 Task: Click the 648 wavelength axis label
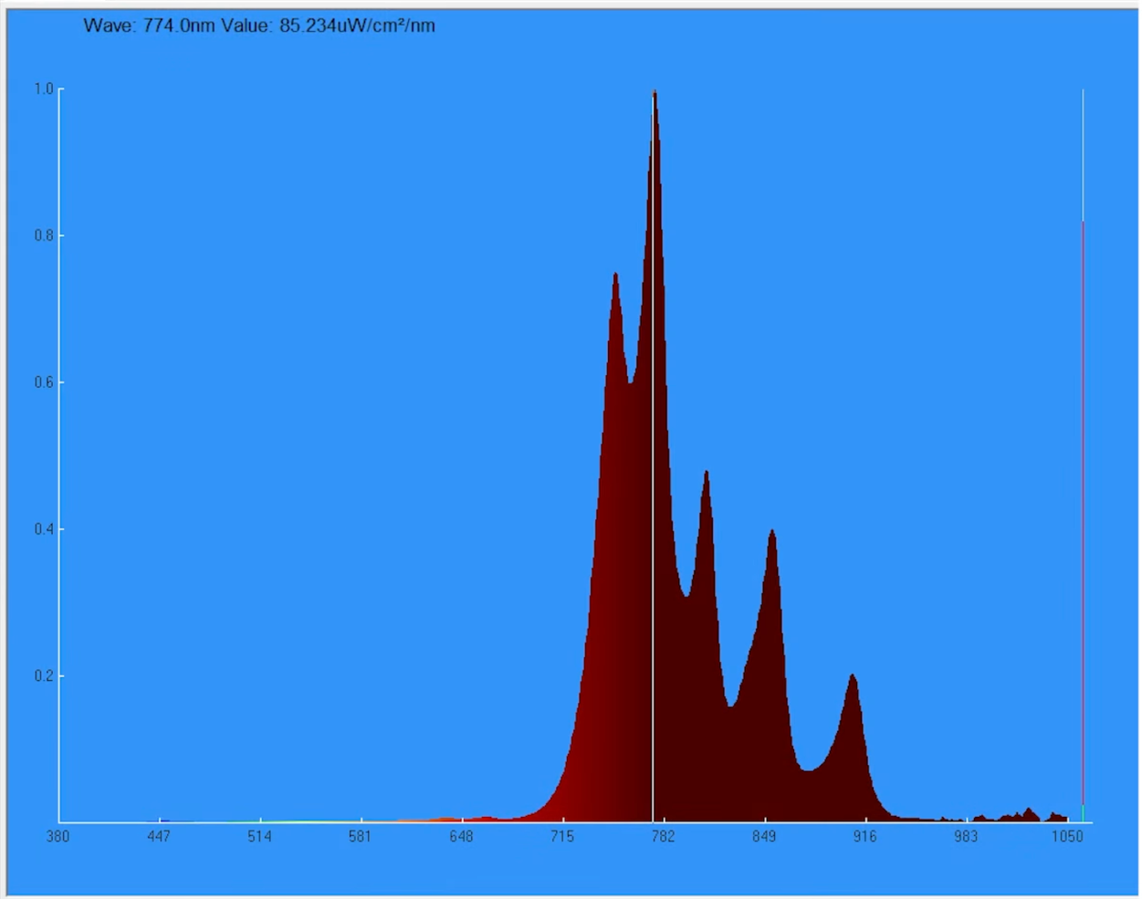[x=462, y=836]
